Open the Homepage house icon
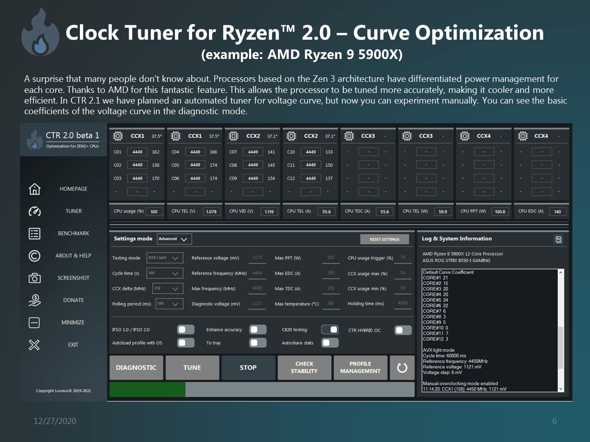This screenshot has height=442, width=590. [34, 189]
